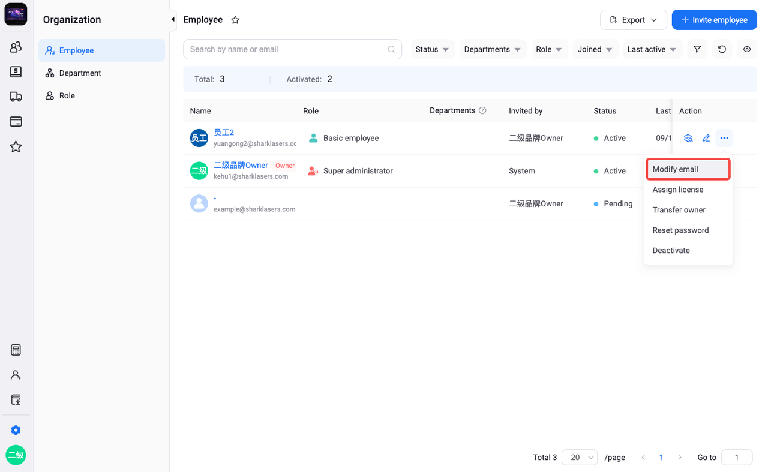Go to previous page arrow
The height and width of the screenshot is (472, 768).
click(643, 457)
